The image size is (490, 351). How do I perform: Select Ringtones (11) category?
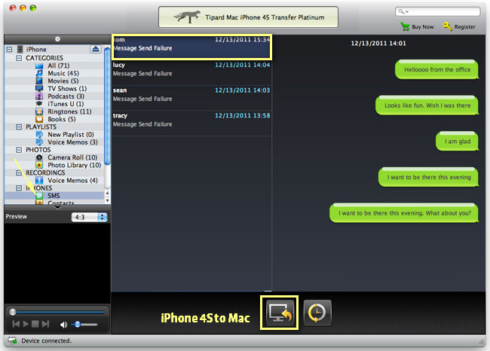tap(69, 111)
